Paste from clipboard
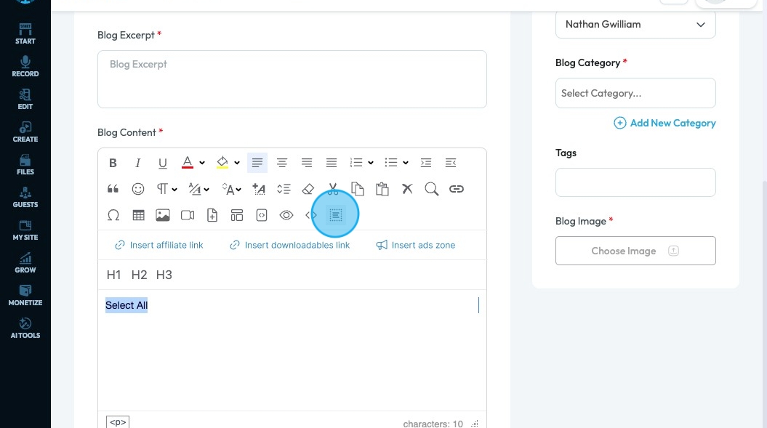767x428 pixels. [x=382, y=189]
